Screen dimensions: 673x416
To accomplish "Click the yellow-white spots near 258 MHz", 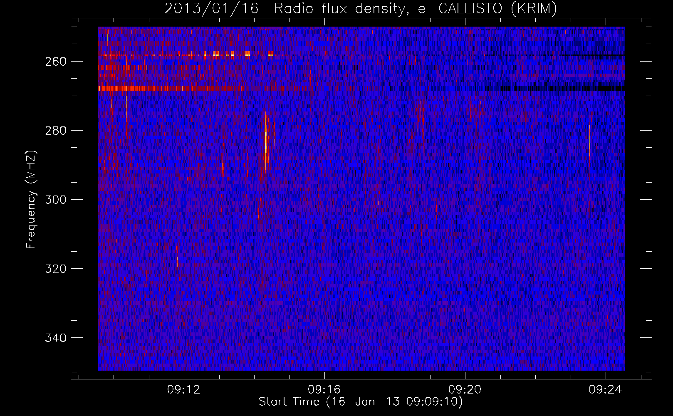I will 239,54.
